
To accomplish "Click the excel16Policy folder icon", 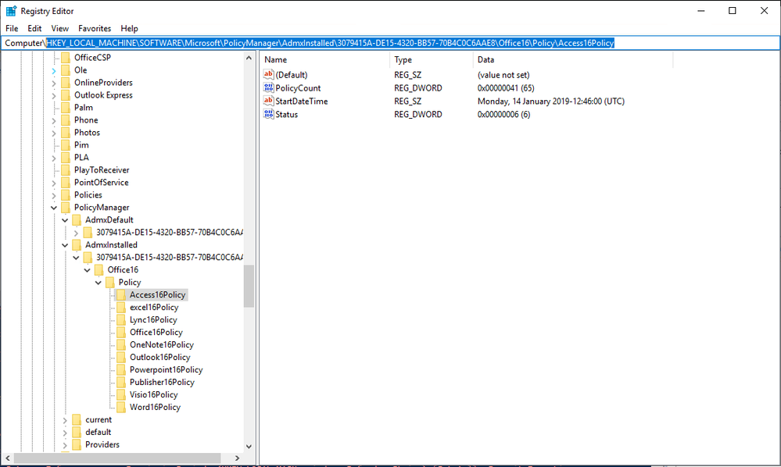I will (x=121, y=308).
